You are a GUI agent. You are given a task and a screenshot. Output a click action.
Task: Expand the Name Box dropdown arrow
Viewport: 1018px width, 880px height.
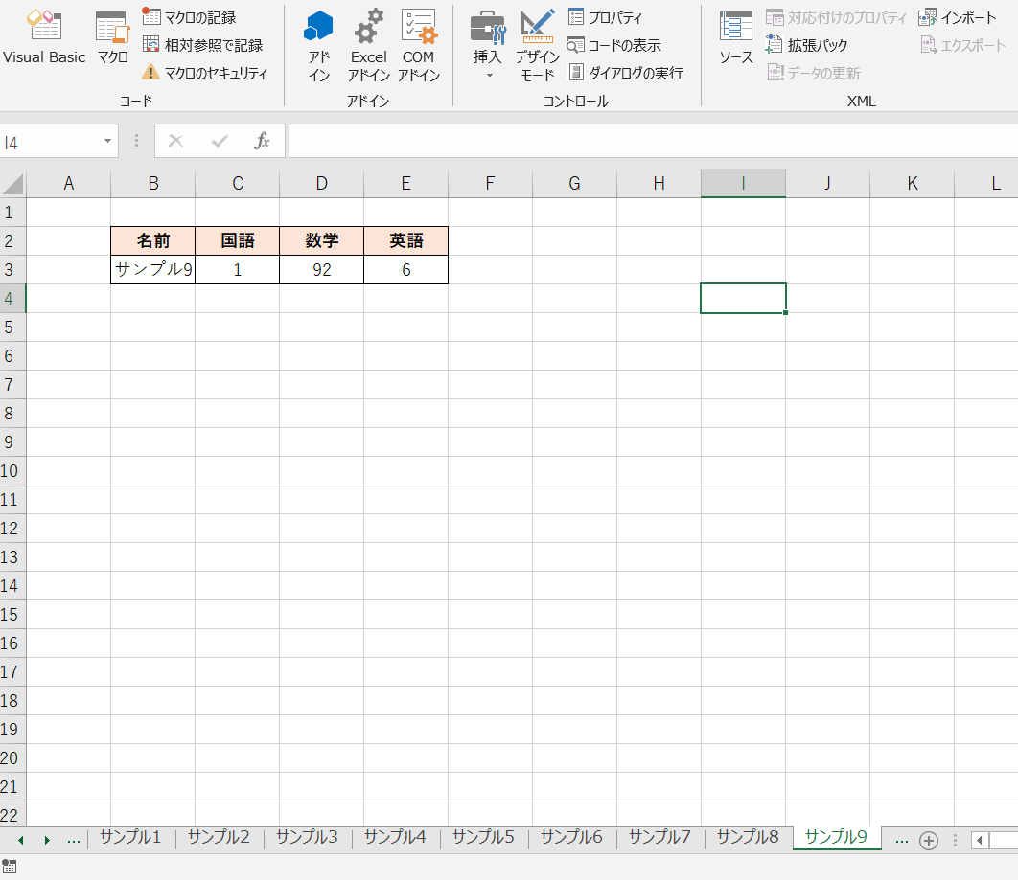(107, 142)
